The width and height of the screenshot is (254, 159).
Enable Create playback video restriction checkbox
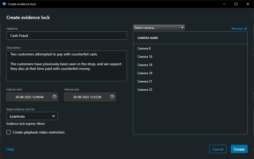(x=8, y=132)
